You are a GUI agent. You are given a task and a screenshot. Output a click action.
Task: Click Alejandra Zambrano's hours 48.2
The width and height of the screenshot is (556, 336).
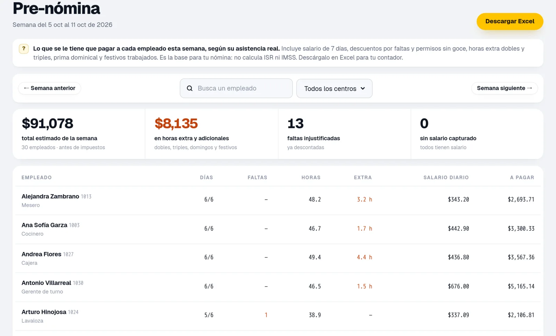click(x=315, y=200)
